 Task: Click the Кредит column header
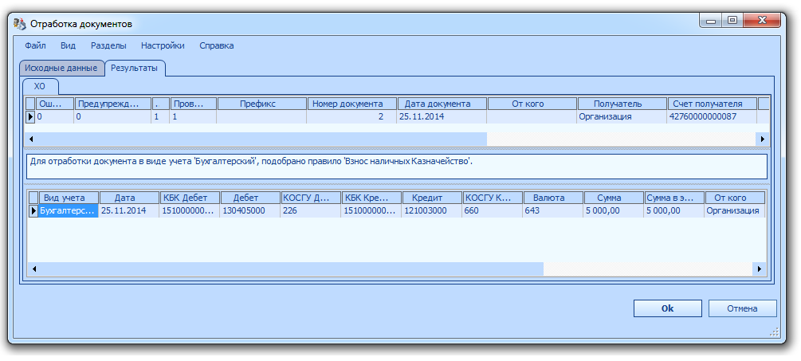pyautogui.click(x=432, y=198)
